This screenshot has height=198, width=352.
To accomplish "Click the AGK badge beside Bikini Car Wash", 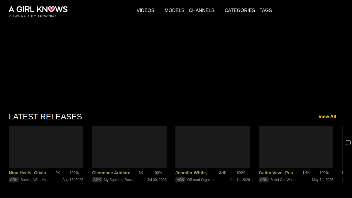I will 264,180.
